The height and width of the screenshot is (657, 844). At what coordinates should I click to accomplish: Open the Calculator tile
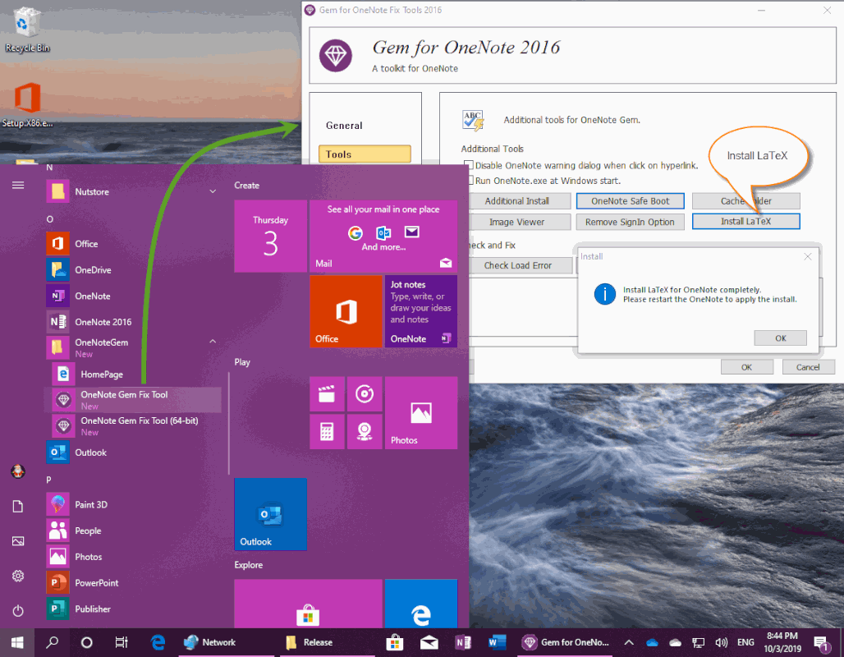coord(327,431)
